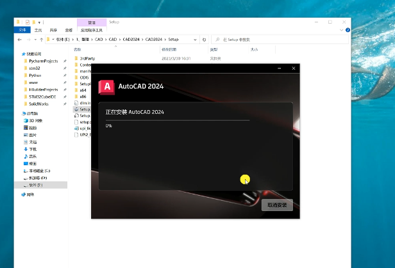Open 3D 对象 under This PC

[x=35, y=120]
